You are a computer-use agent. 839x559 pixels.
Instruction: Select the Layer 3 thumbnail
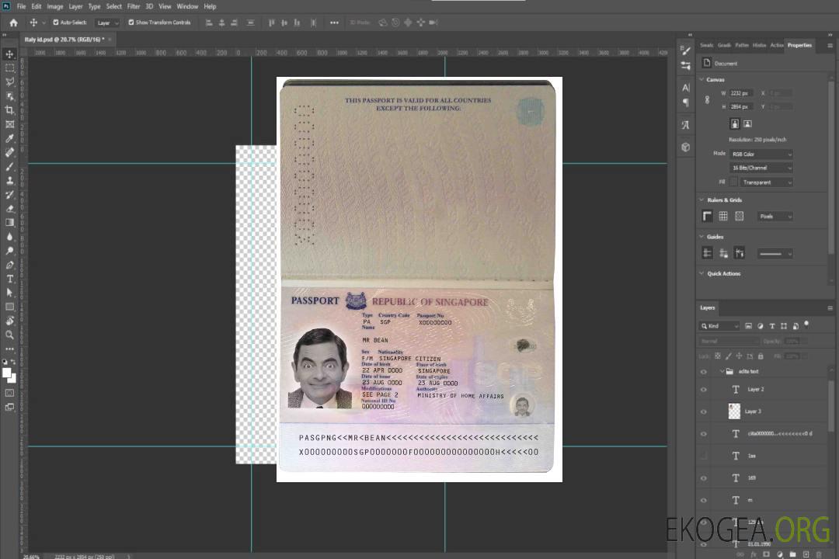point(734,411)
